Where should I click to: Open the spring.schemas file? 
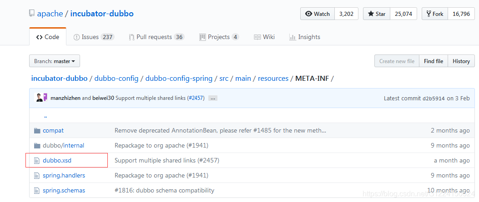click(64, 190)
